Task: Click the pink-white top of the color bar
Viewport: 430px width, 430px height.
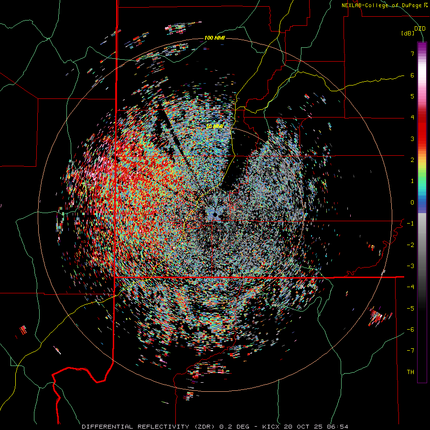Action: tap(422, 71)
